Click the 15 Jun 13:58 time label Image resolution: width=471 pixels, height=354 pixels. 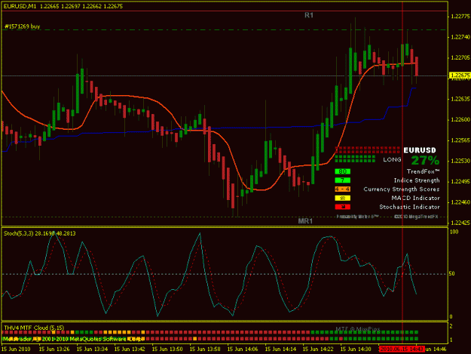[x=205, y=349]
